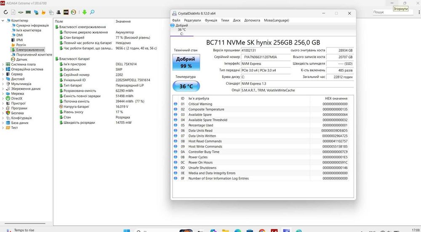The image size is (421, 232).
Task: Expand the Збереження даних node
Action: [x=3, y=88]
